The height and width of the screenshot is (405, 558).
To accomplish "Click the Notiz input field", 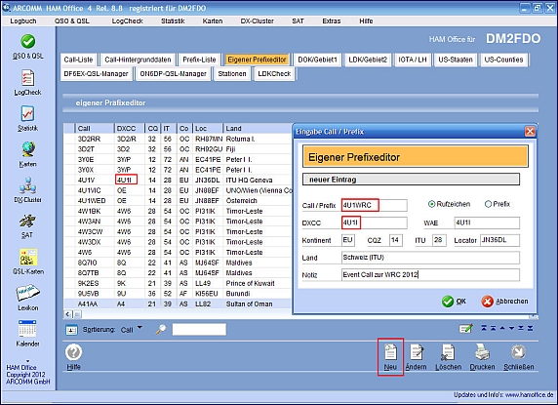I will [x=430, y=275].
